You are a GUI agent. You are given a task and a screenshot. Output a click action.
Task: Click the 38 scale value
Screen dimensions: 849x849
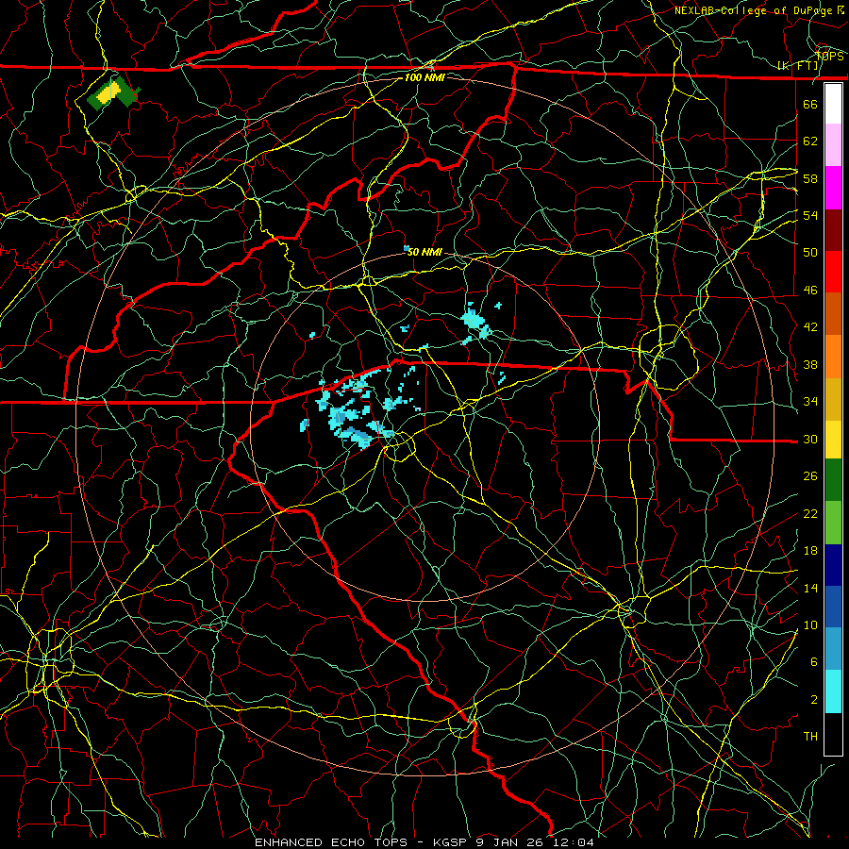click(810, 364)
